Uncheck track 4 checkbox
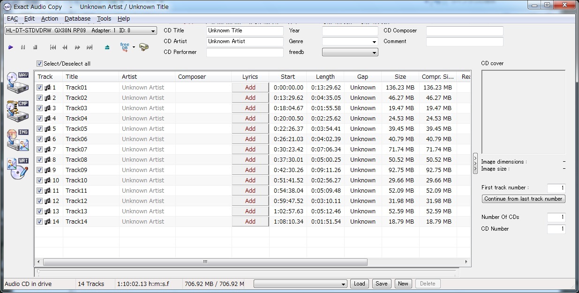 click(40, 119)
